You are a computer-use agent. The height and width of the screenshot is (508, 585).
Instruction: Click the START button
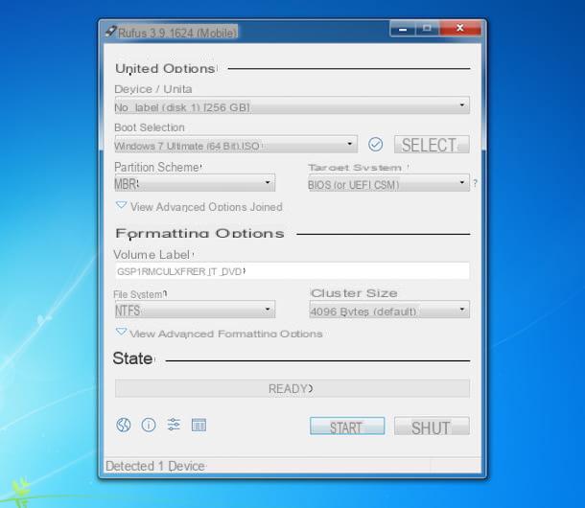point(347,426)
